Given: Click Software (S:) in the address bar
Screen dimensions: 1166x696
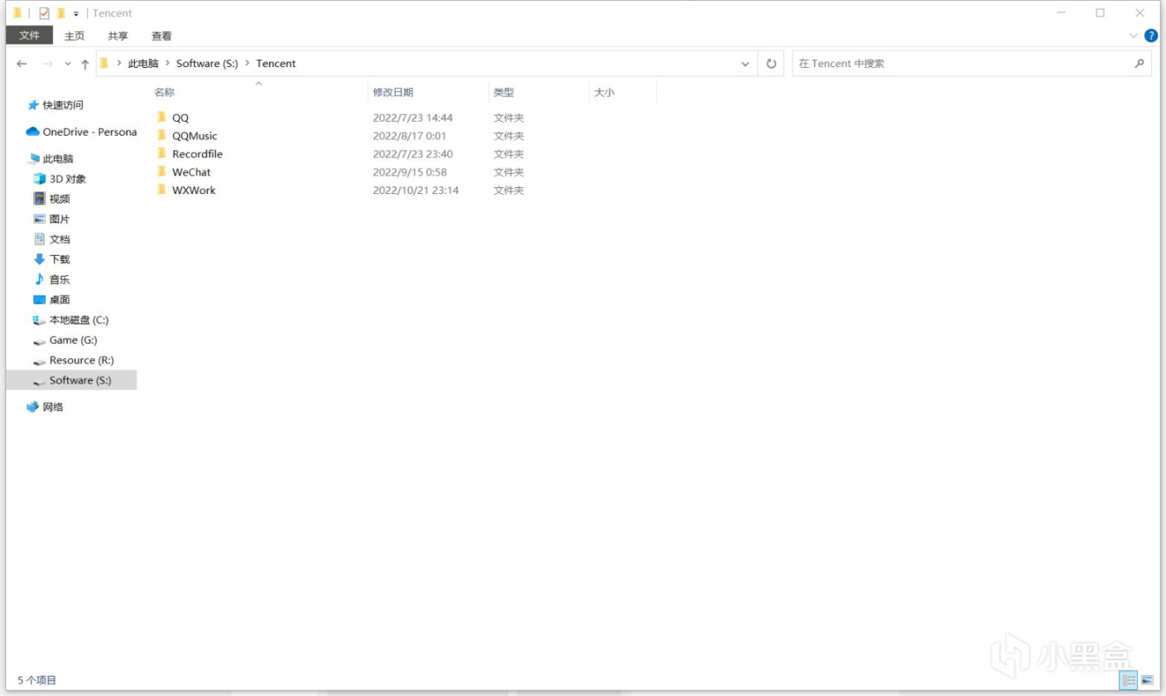Looking at the screenshot, I should (x=207, y=64).
